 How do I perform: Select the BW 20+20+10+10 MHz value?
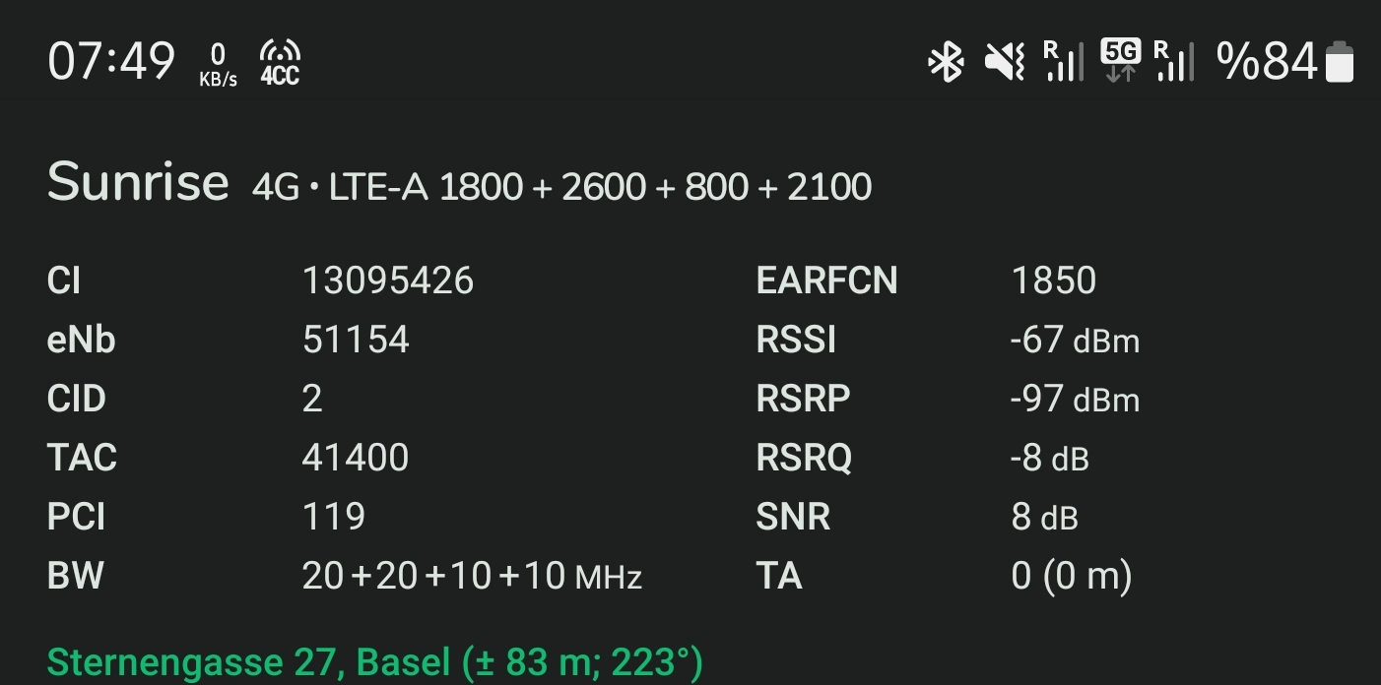[472, 577]
